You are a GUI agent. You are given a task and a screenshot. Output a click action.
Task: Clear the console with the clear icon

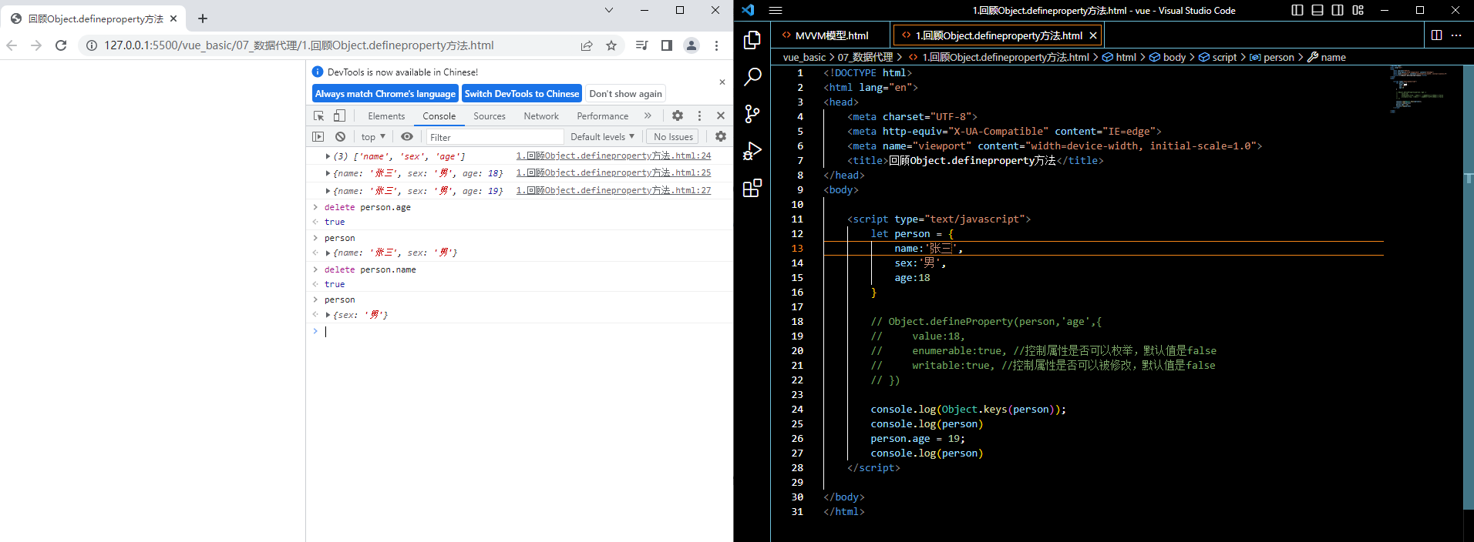(340, 136)
